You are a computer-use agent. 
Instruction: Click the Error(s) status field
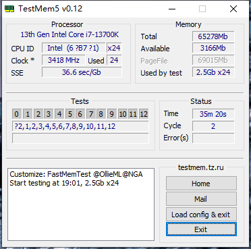click(x=213, y=138)
